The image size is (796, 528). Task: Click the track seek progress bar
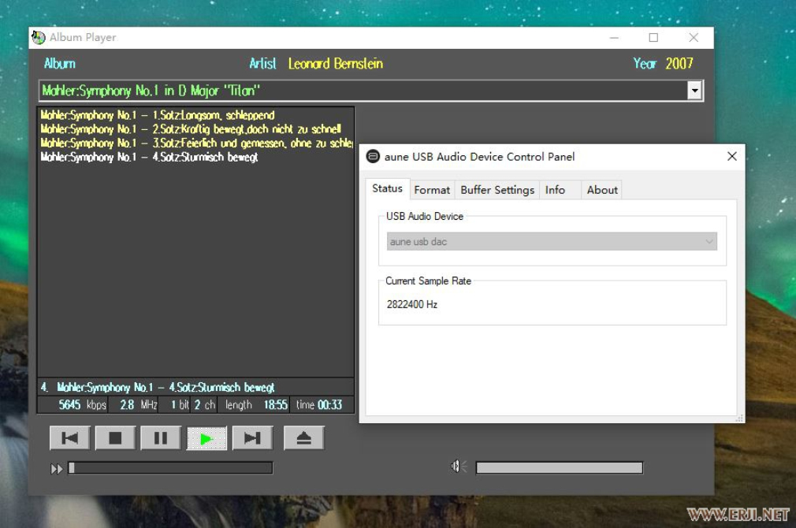170,467
